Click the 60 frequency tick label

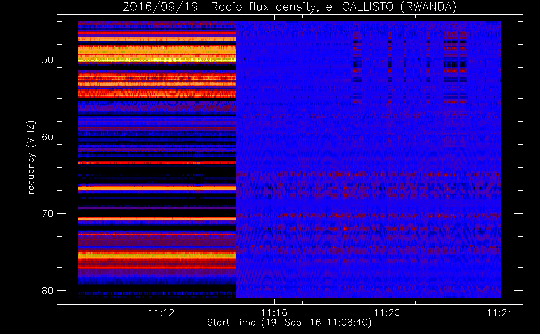(48, 137)
